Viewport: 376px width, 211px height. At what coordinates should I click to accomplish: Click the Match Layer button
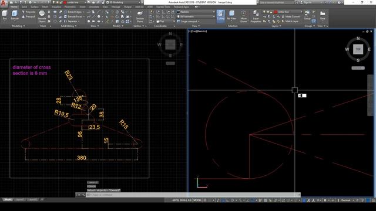coord(290,21)
